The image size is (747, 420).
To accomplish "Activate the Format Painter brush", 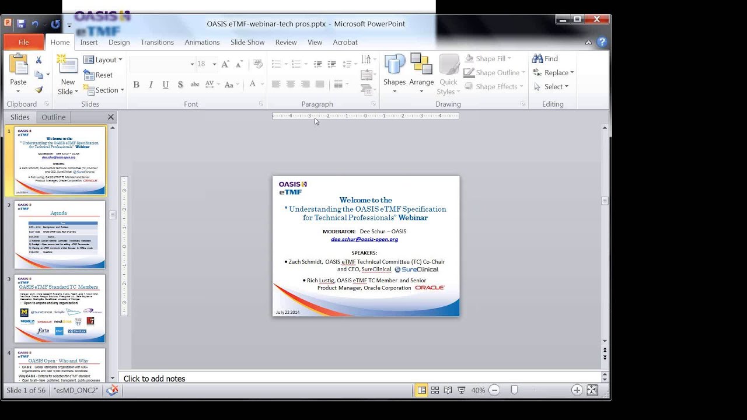I will (39, 90).
